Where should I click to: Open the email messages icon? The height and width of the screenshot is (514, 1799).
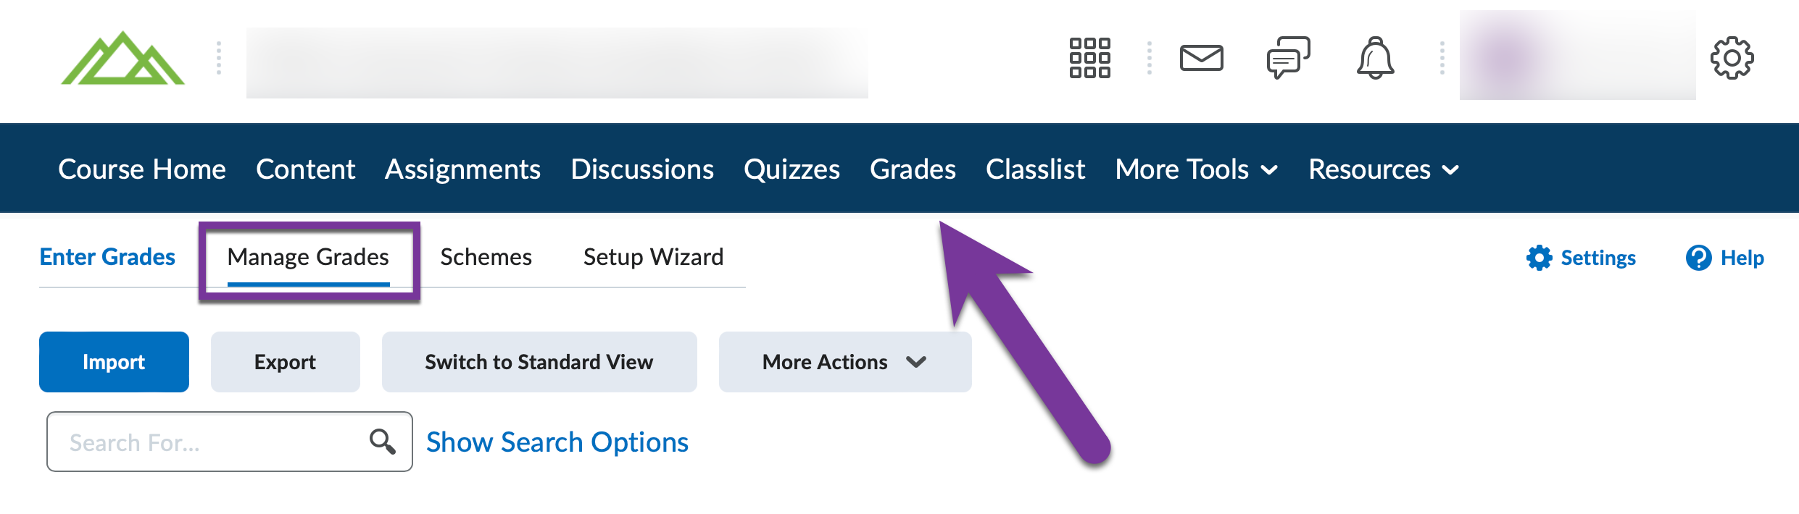pos(1202,59)
